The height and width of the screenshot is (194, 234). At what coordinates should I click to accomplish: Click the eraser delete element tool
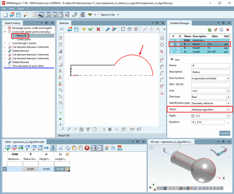tap(107, 29)
